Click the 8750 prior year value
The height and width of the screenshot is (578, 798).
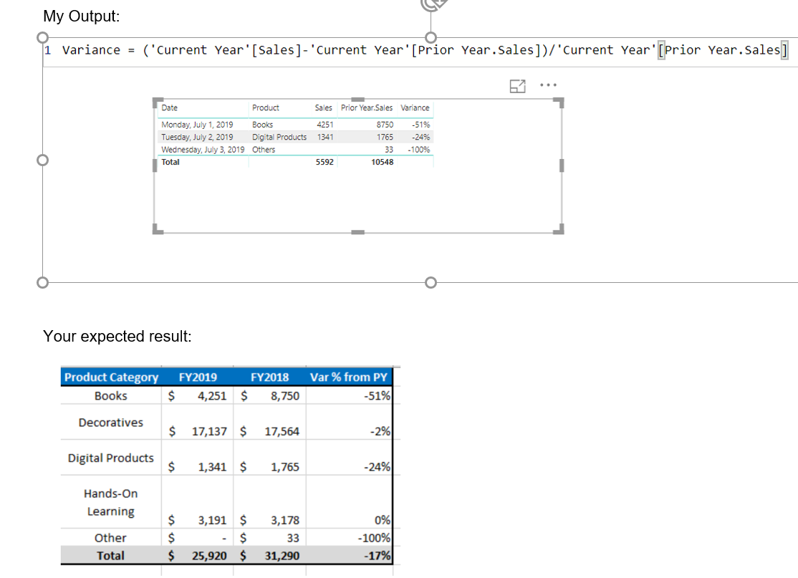pyautogui.click(x=385, y=125)
